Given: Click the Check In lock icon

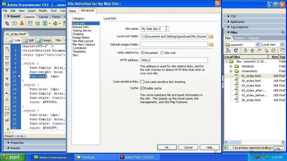Looking at the screenshot, I should point(266,50).
